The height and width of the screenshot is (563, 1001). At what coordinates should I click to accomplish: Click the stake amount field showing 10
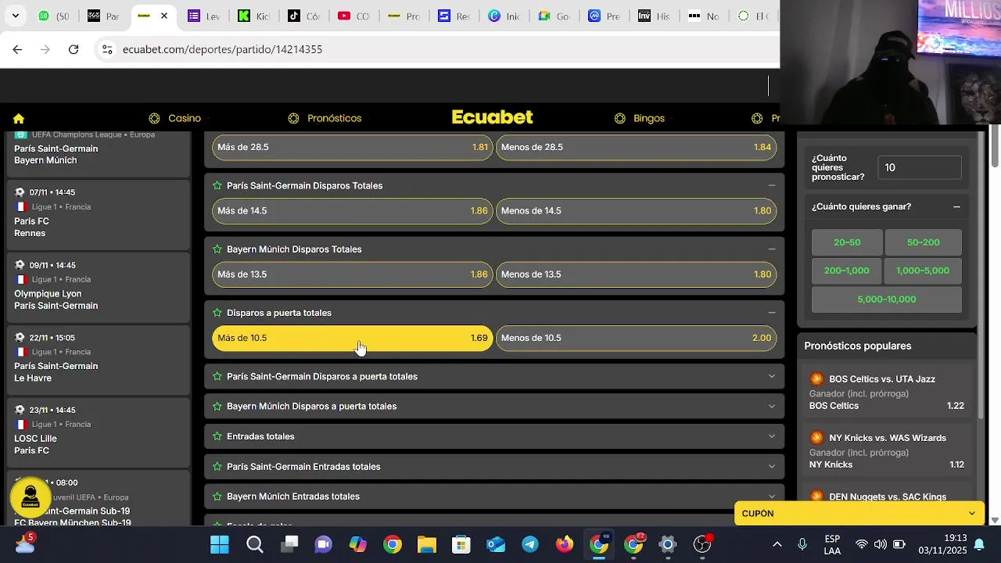point(920,167)
